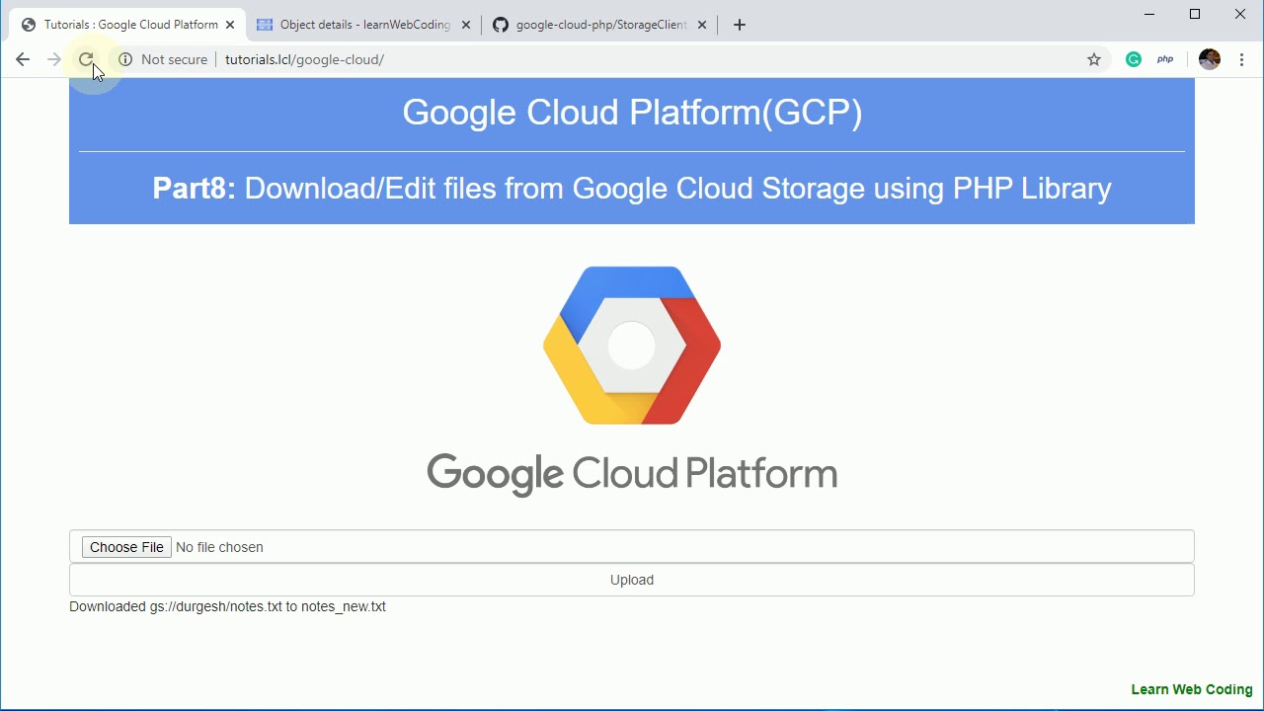Reload the current page
Viewport: 1264px width, 711px height.
pos(86,59)
